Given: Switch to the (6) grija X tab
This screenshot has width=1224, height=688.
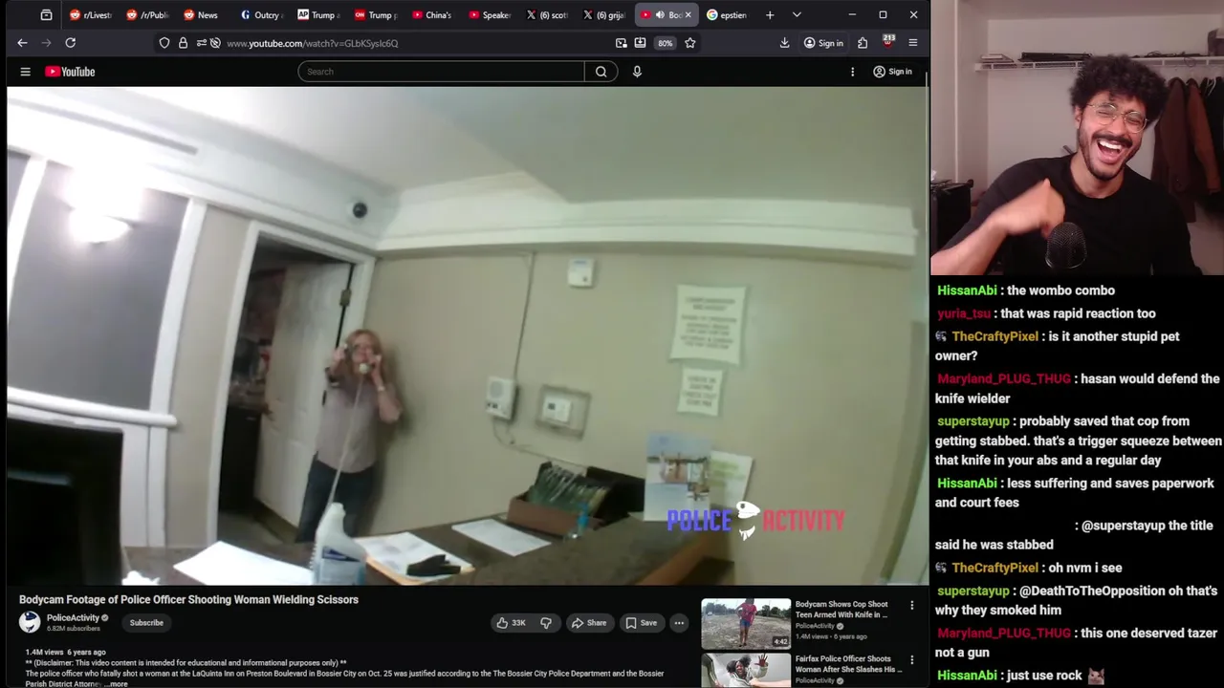Looking at the screenshot, I should click(603, 15).
